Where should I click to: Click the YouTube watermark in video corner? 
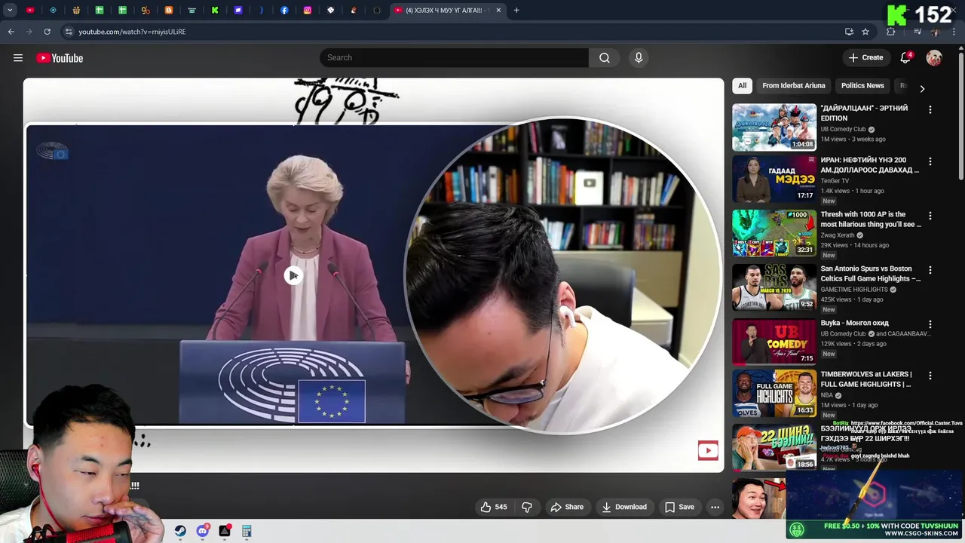tap(708, 451)
